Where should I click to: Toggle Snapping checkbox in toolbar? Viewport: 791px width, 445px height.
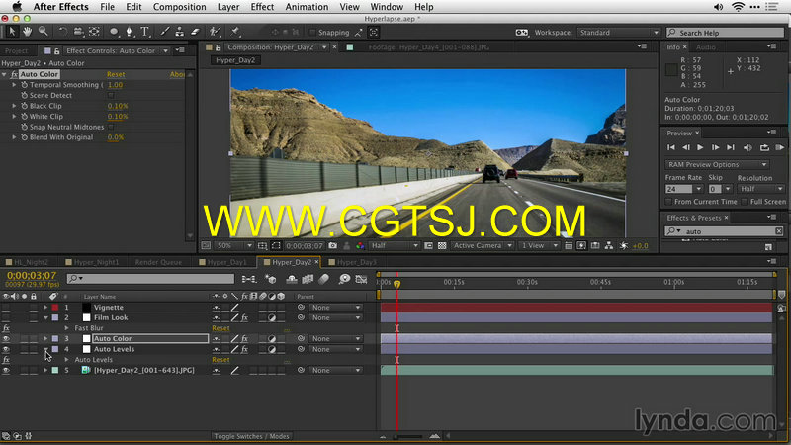[x=312, y=33]
